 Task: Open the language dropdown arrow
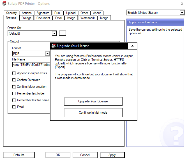182,13
